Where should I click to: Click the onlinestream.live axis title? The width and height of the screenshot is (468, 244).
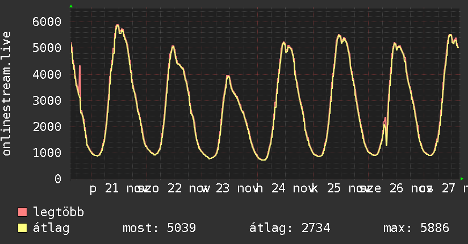coord(6,94)
